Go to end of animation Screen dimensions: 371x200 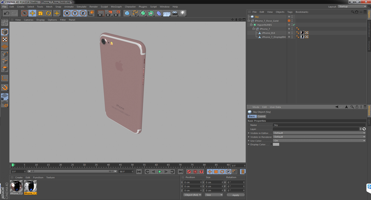point(180,172)
